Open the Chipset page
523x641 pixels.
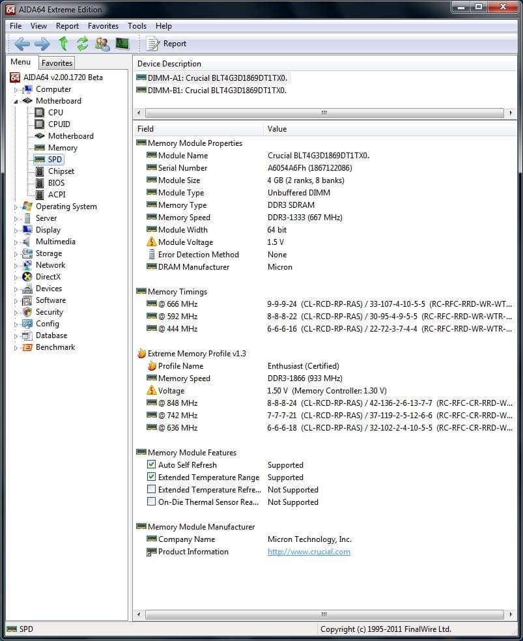pos(61,171)
